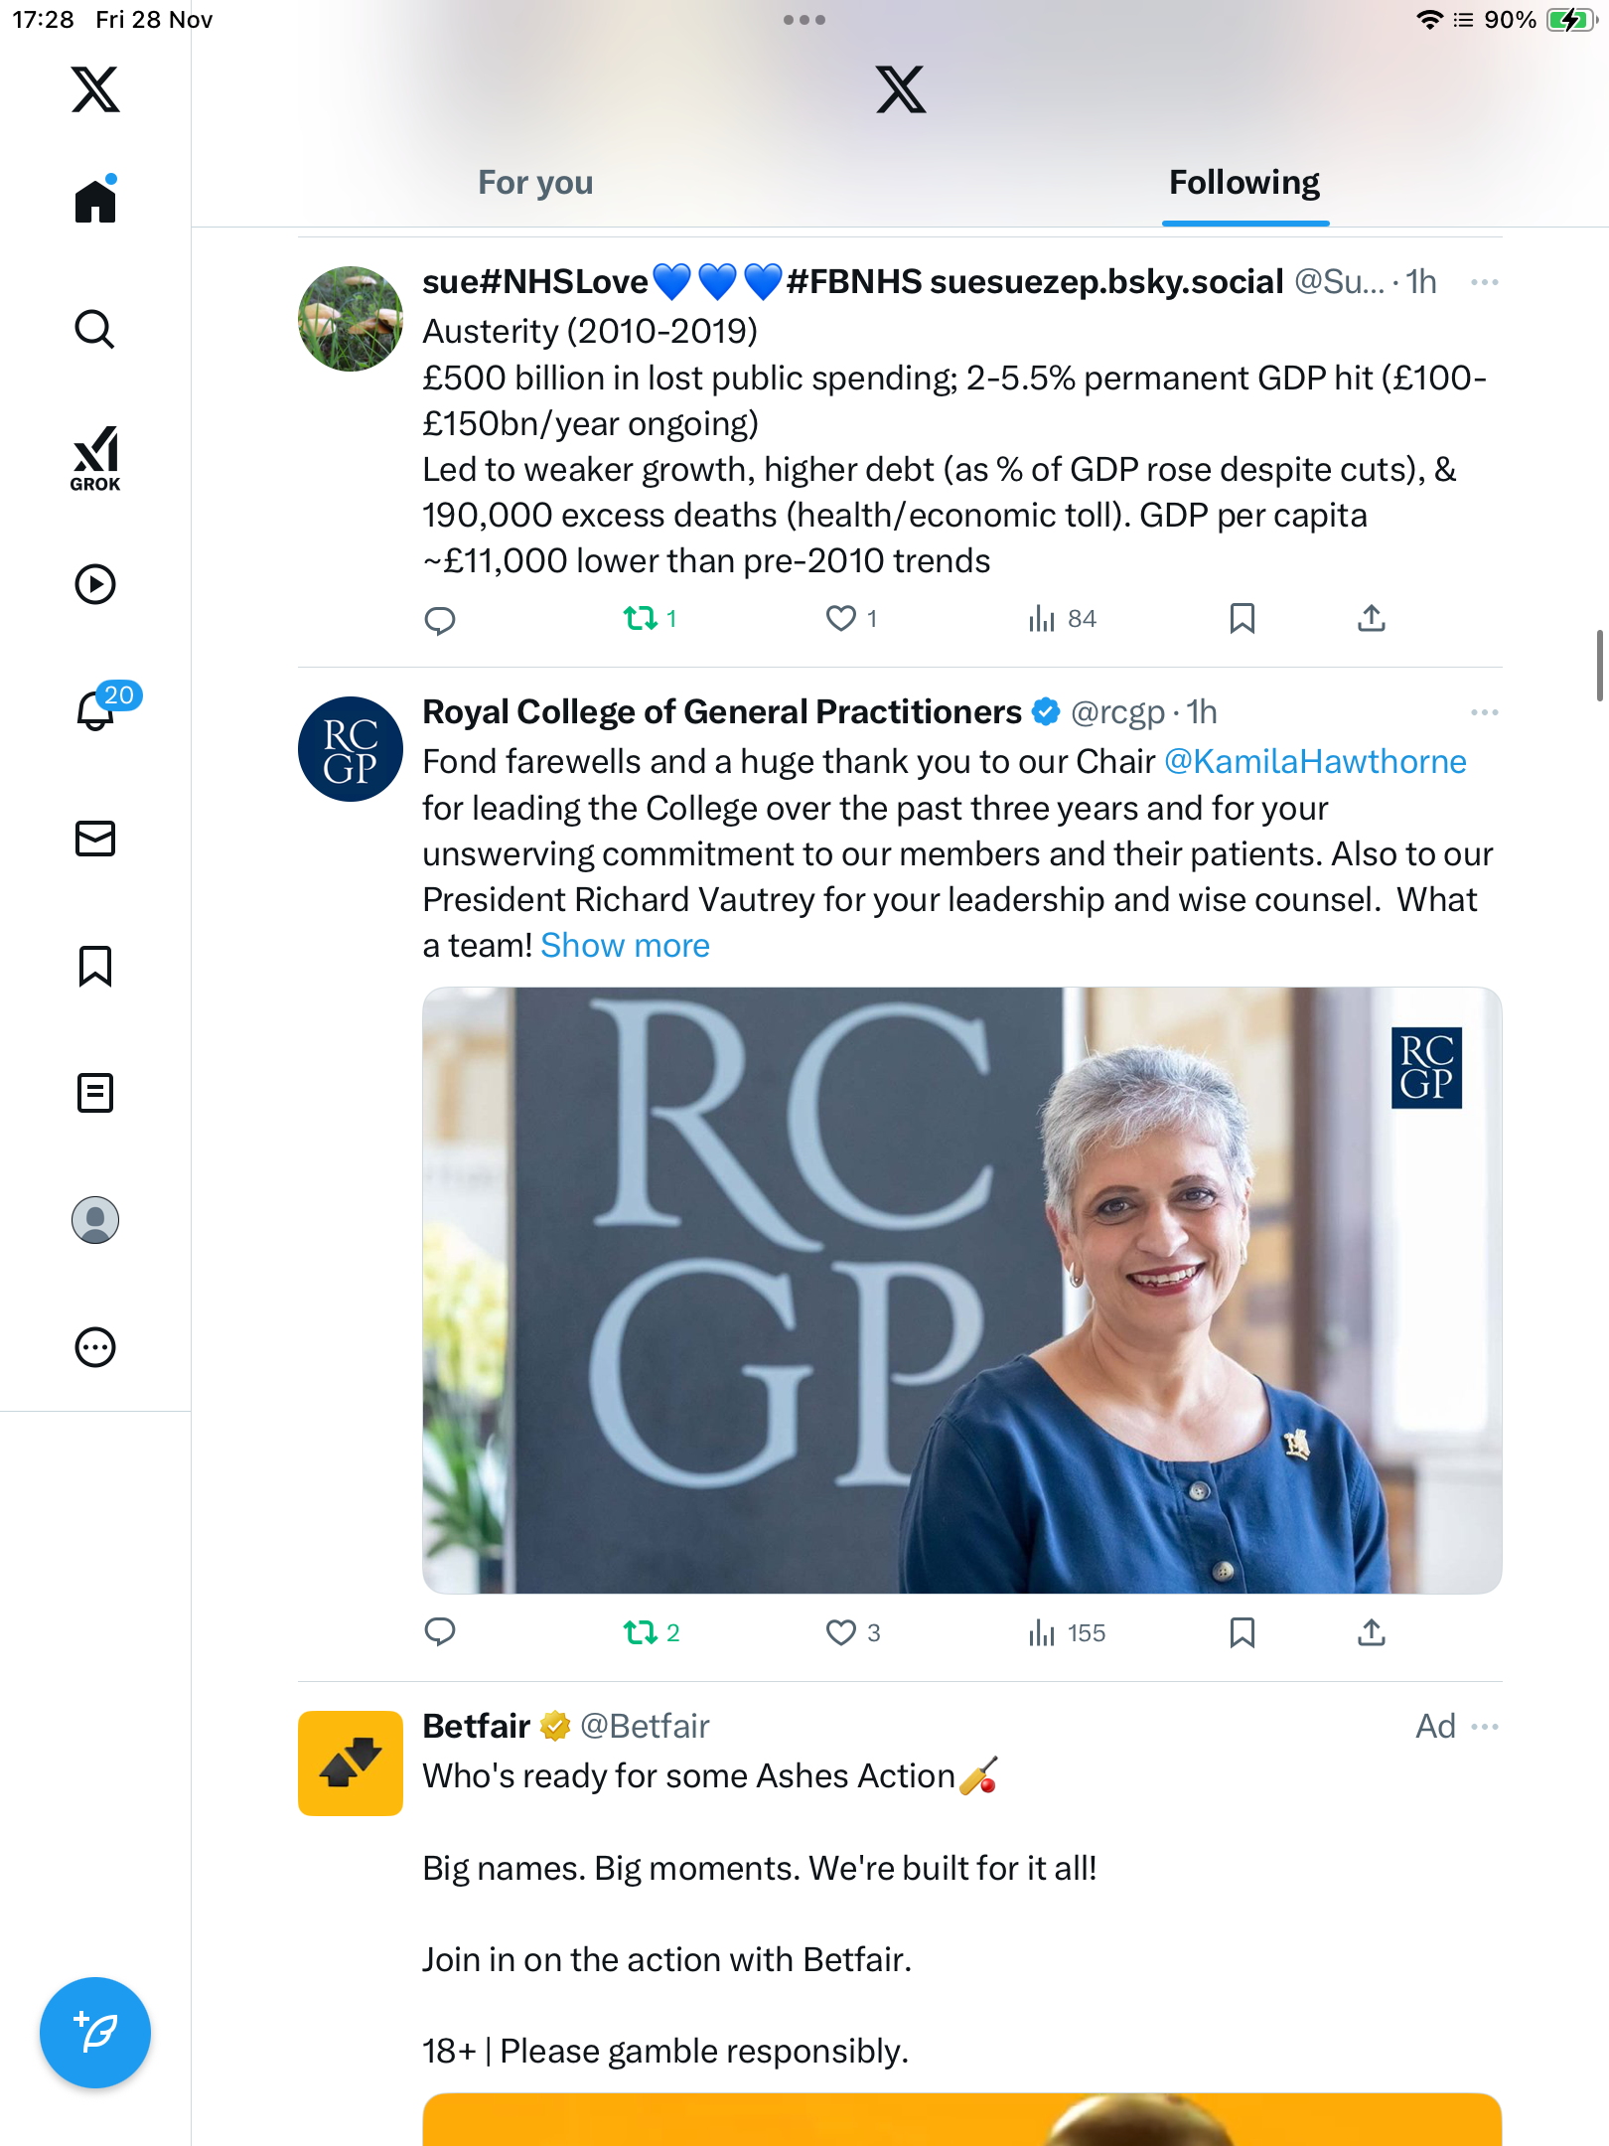This screenshot has width=1609, height=2146.
Task: Open the @KamilaHawthorne mention link
Action: point(1315,762)
